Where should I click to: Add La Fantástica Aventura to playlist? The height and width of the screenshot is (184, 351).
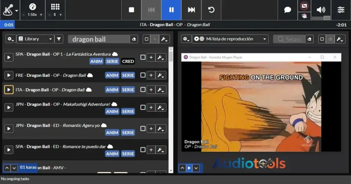[x=151, y=57]
